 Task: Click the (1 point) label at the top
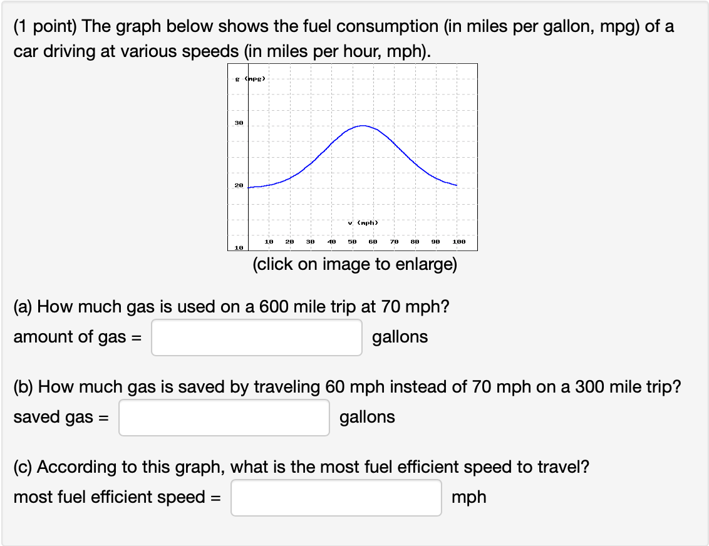click(x=44, y=26)
